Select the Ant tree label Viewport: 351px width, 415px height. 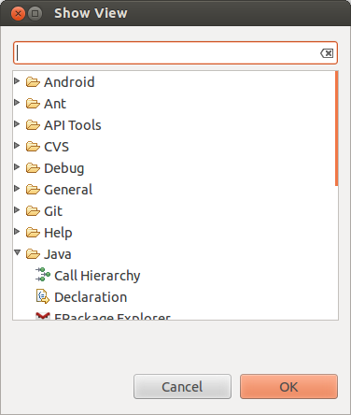pyautogui.click(x=55, y=104)
